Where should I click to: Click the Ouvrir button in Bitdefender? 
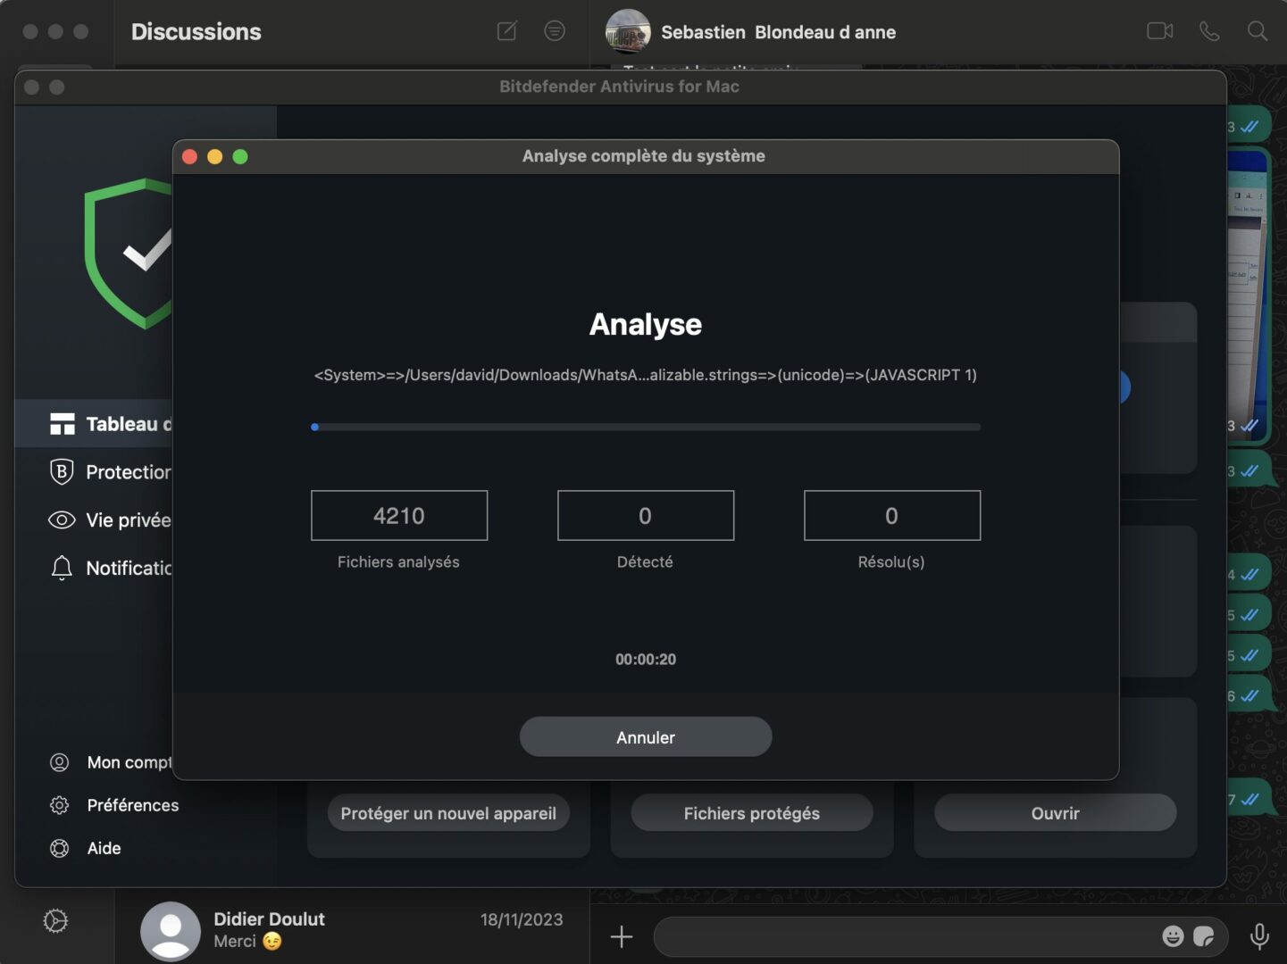pyautogui.click(x=1055, y=813)
